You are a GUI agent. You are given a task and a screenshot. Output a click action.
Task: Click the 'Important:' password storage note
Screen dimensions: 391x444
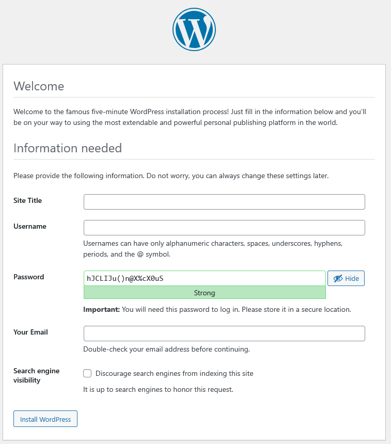[x=217, y=310]
